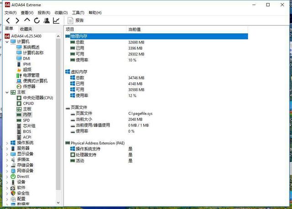Select the 主板 sub-item board icon
This screenshot has width=292, height=209.
19,109
